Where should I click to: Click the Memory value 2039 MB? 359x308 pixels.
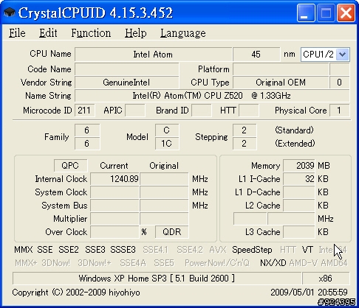click(299, 166)
